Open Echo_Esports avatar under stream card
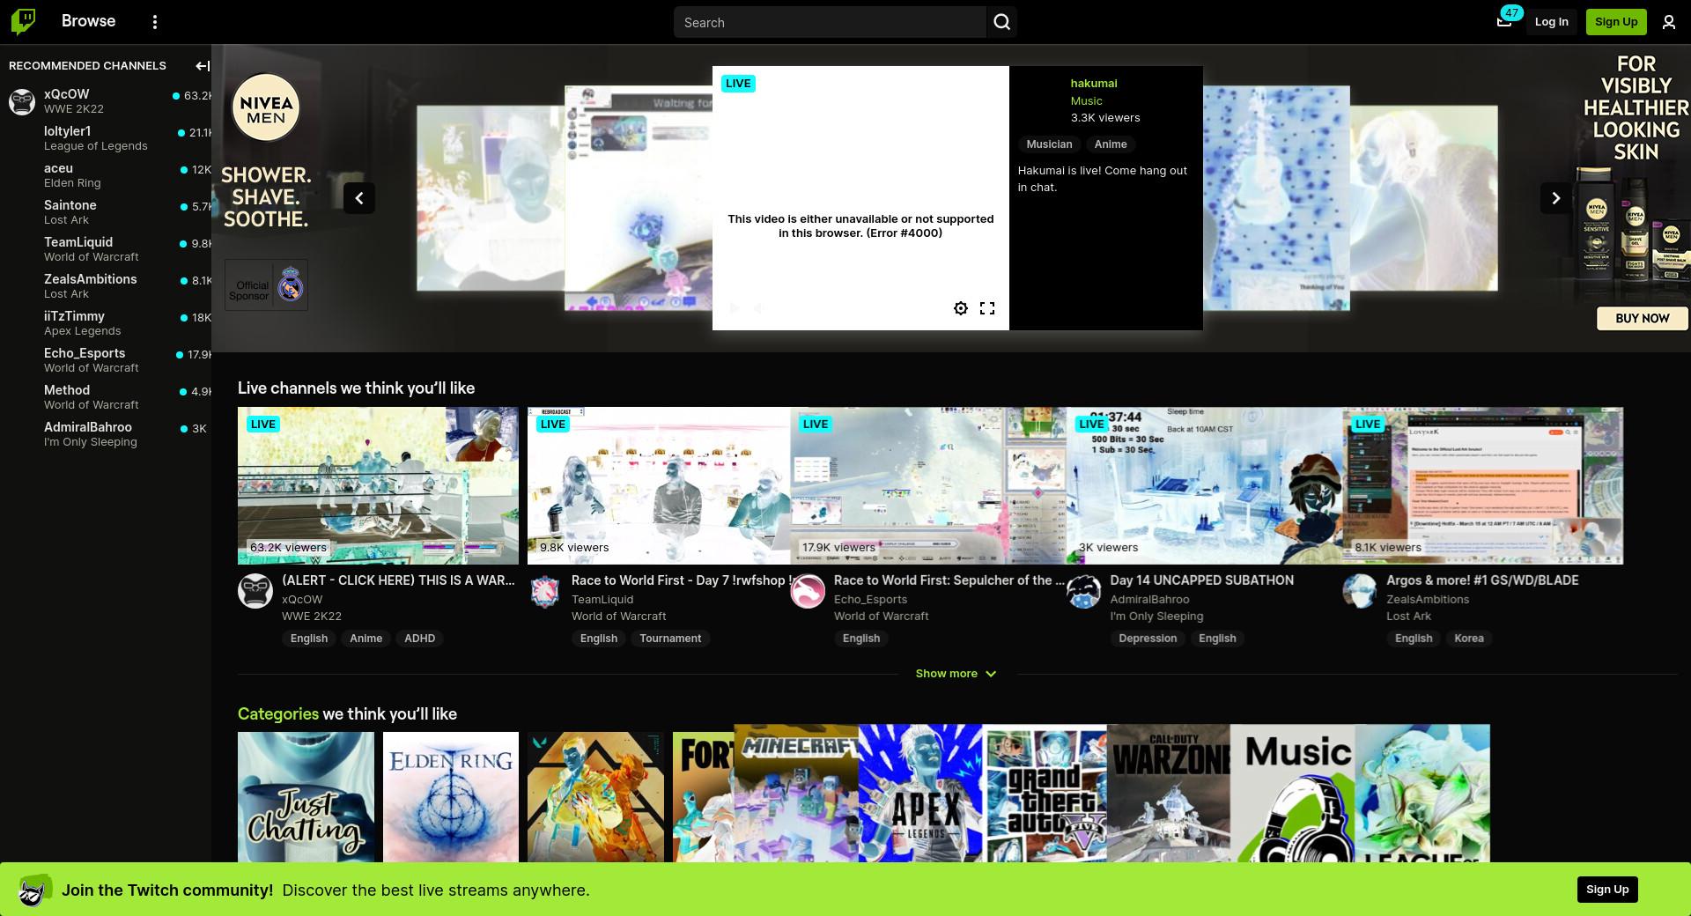Screen dimensions: 1691x916 click(808, 591)
